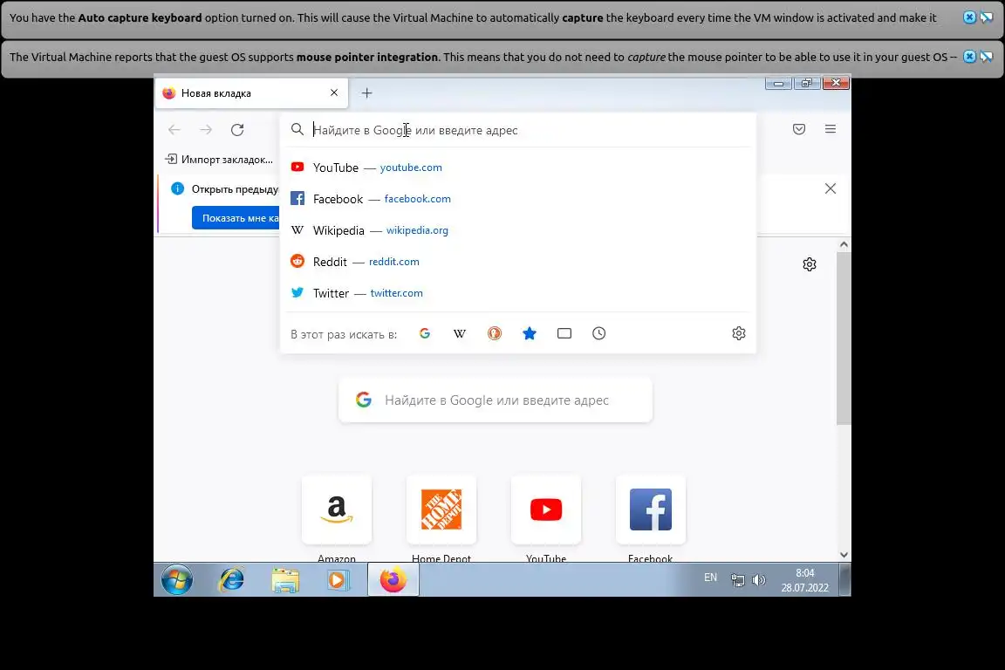
Task: Search this time with Wikipedia icon
Action: [460, 333]
